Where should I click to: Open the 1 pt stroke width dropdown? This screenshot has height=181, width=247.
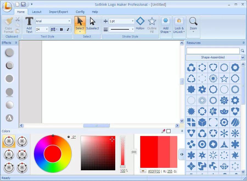[133, 21]
